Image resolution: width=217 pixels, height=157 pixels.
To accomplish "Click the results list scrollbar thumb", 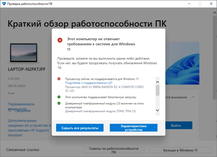I will click(158, 90).
